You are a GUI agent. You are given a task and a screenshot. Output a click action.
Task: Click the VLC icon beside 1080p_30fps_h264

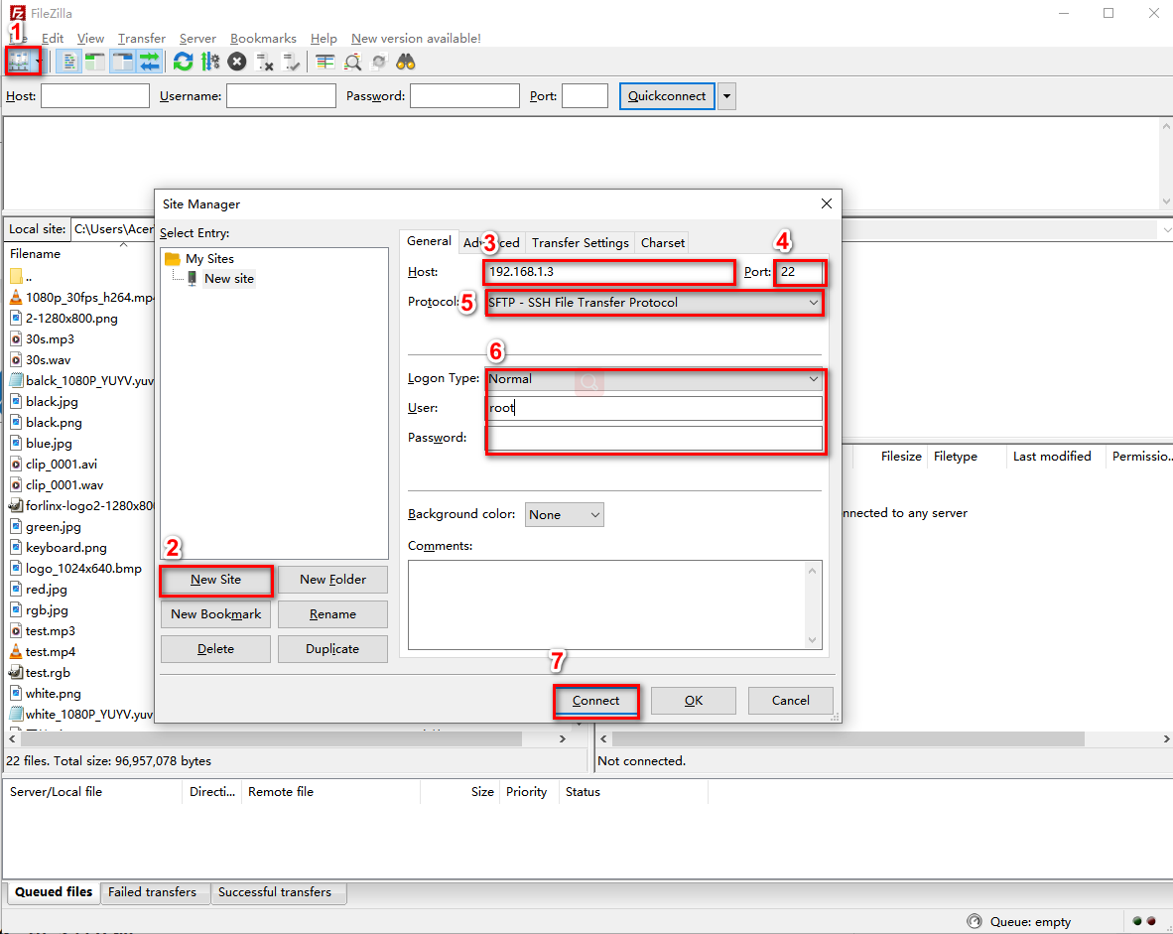(x=16, y=297)
